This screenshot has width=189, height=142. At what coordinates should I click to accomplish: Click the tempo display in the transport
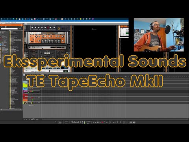(89, 121)
